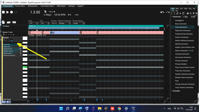Adjust the Strong Accent slider
The height and width of the screenshot is (112, 199).
(x=12, y=49)
